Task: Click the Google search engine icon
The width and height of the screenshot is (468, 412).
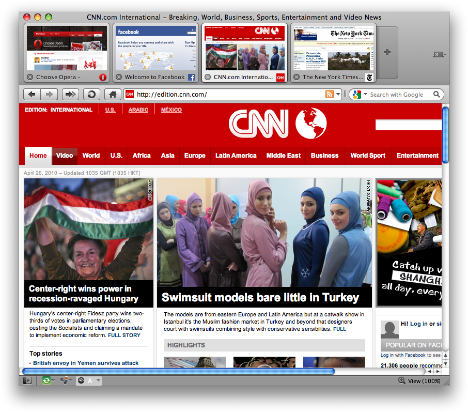Action: tap(357, 95)
